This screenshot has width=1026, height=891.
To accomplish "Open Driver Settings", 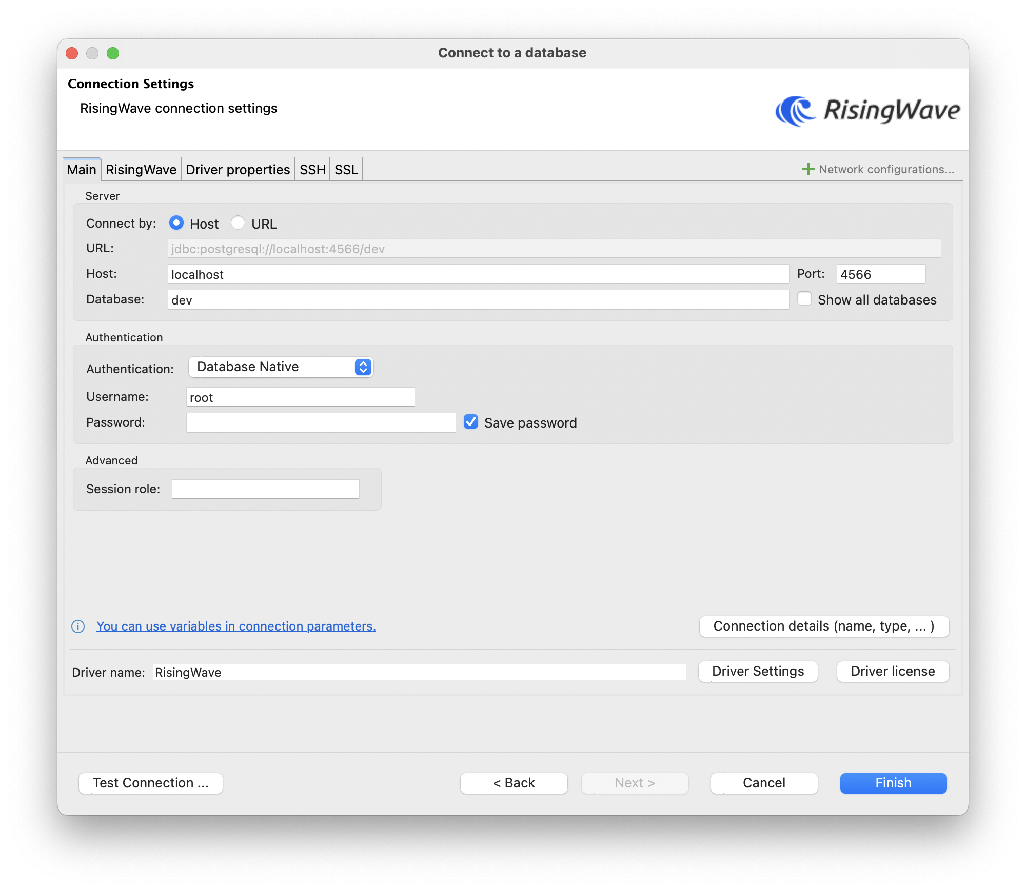I will 758,671.
